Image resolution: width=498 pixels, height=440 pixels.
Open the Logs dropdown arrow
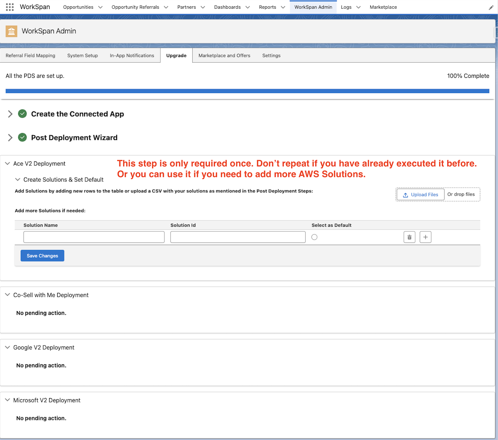[x=358, y=7]
